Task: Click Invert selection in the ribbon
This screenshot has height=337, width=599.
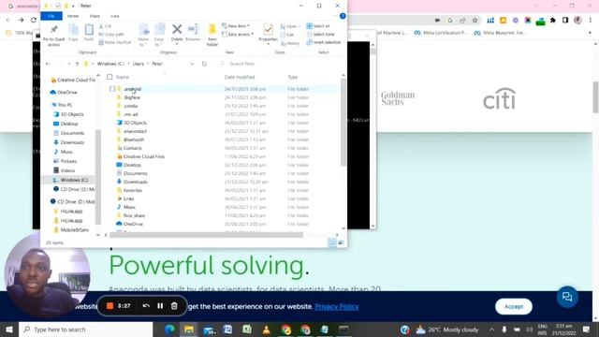Action: pos(324,42)
